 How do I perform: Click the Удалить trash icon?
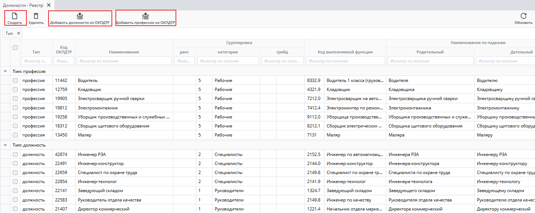36,16
